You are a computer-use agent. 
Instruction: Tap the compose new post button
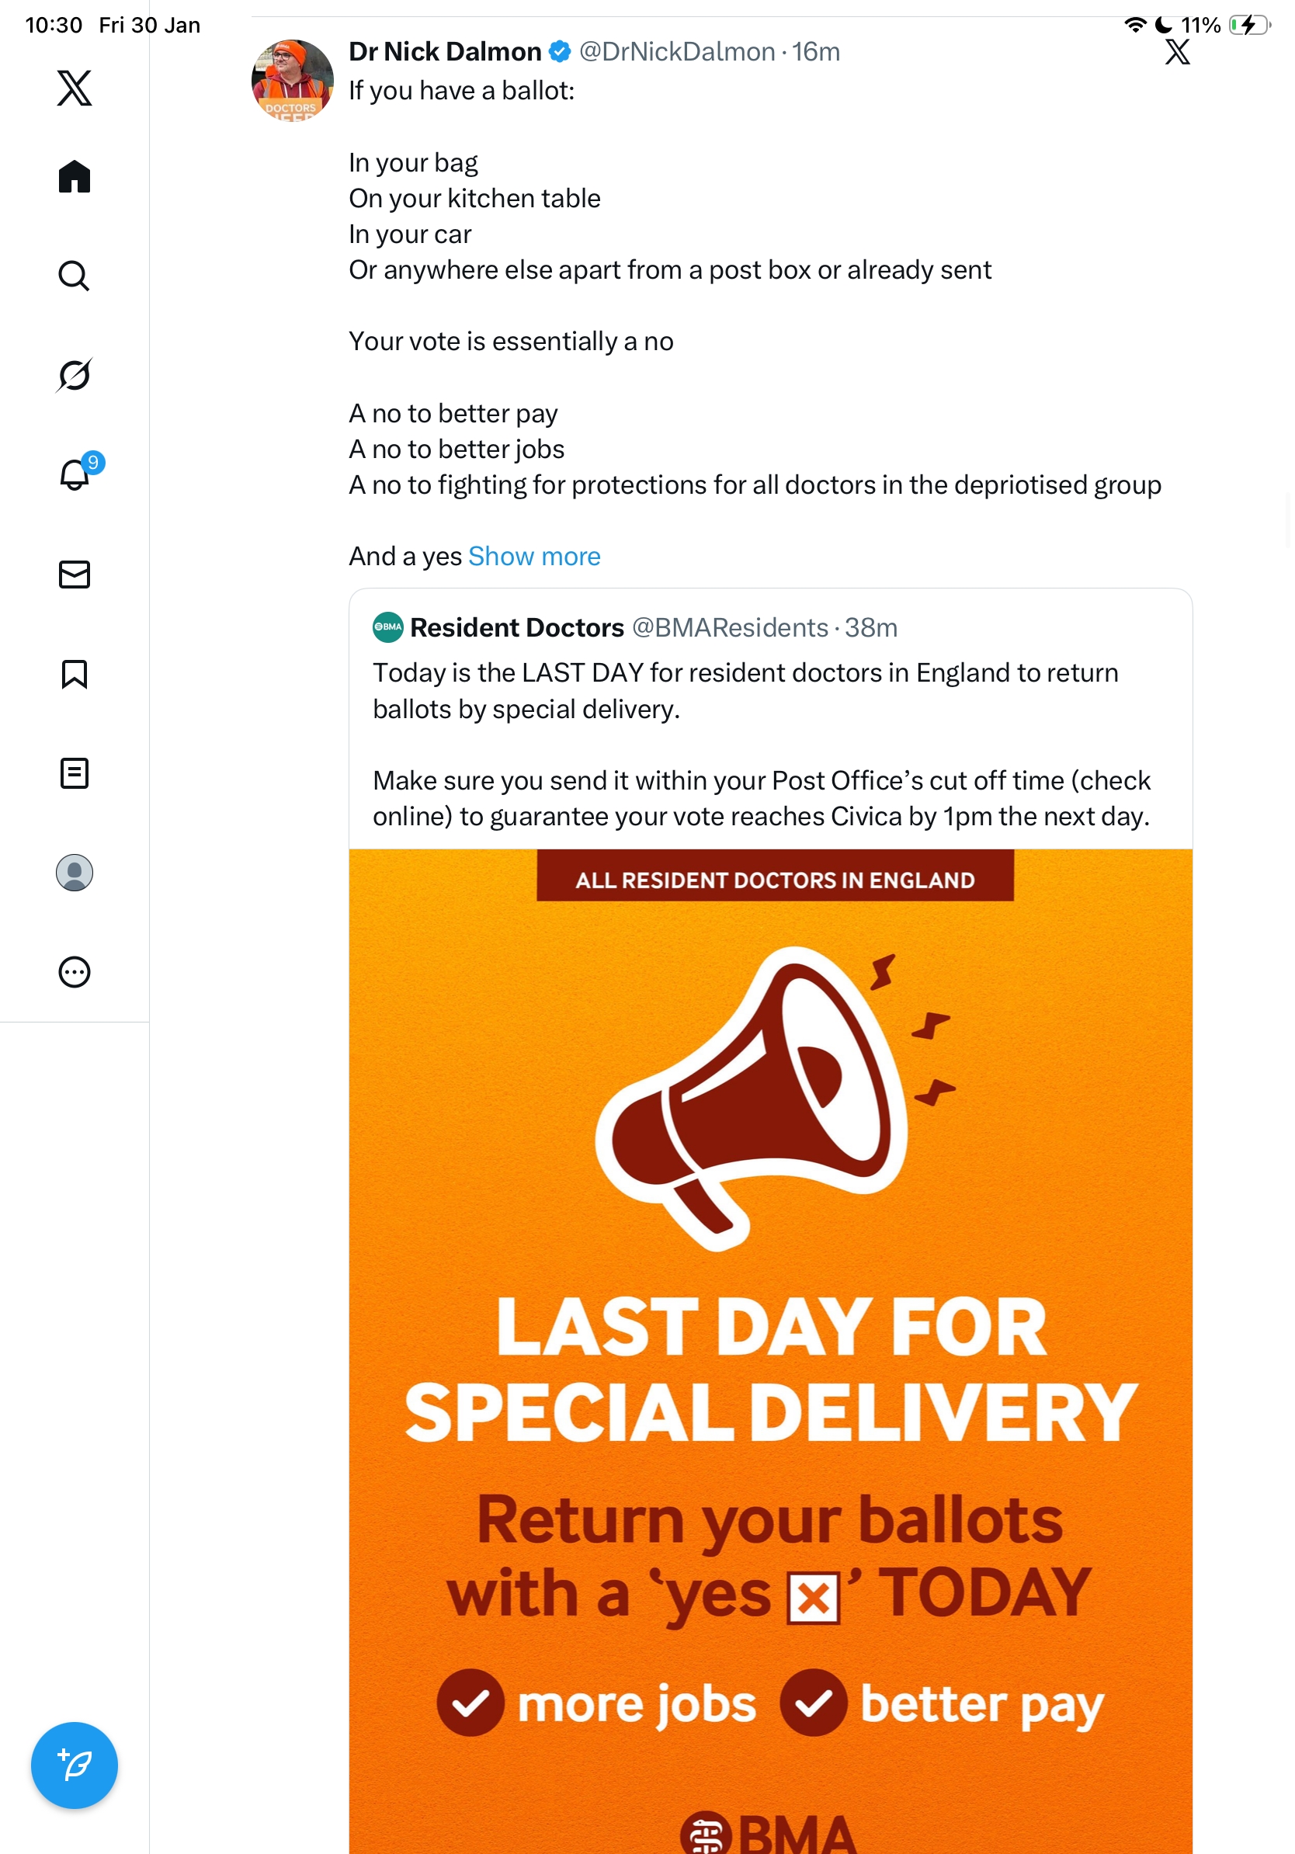(x=75, y=1765)
